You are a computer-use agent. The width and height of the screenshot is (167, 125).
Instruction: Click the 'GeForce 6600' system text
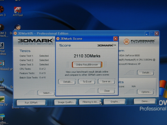pyautogui.click(x=132, y=55)
